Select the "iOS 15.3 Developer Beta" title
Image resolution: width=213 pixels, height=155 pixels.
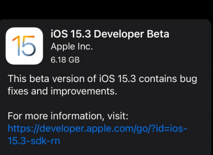[x=110, y=34]
